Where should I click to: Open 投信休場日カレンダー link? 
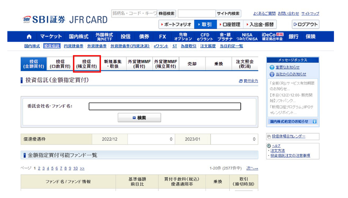[x=288, y=136]
